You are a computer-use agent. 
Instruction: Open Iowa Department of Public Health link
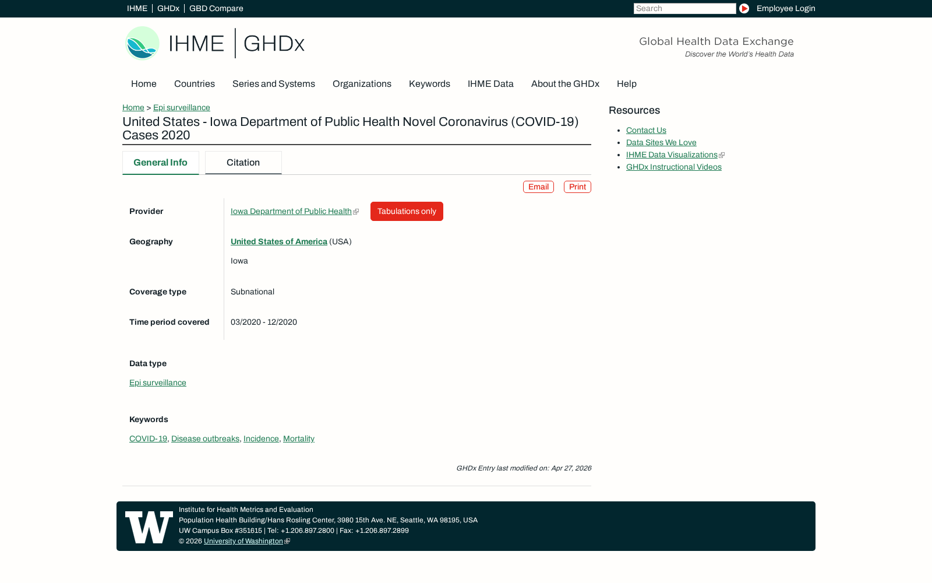tap(291, 212)
